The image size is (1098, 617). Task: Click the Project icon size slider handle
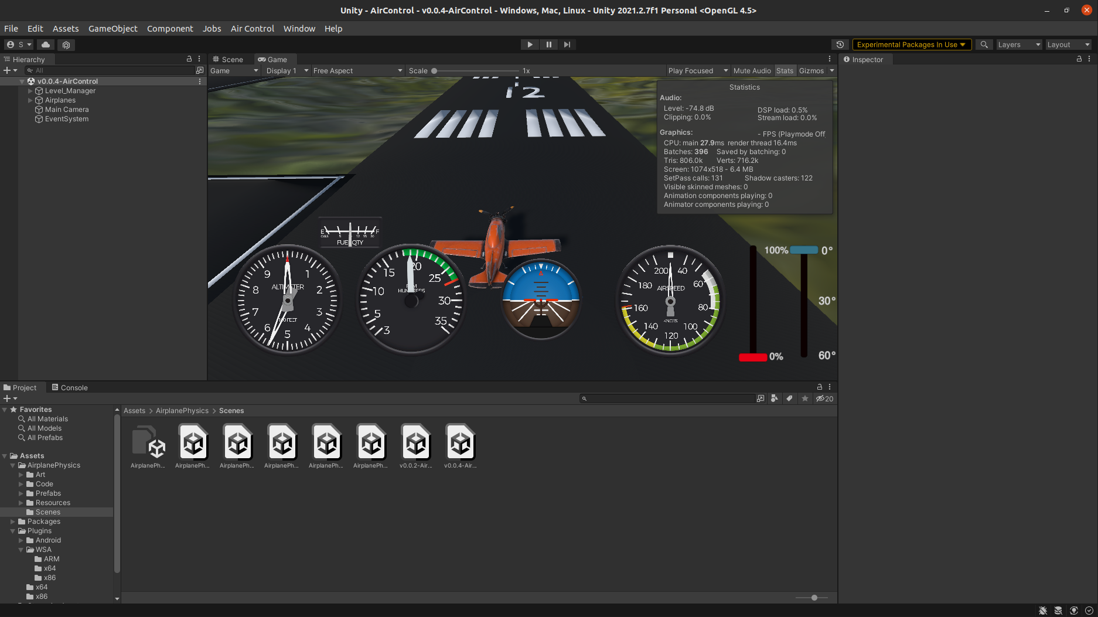point(814,598)
